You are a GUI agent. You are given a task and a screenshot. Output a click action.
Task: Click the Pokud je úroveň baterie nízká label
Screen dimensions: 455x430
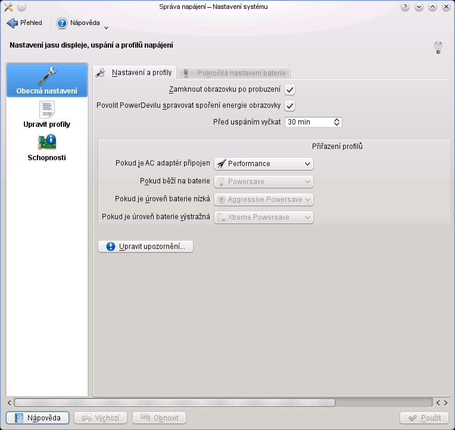(163, 199)
